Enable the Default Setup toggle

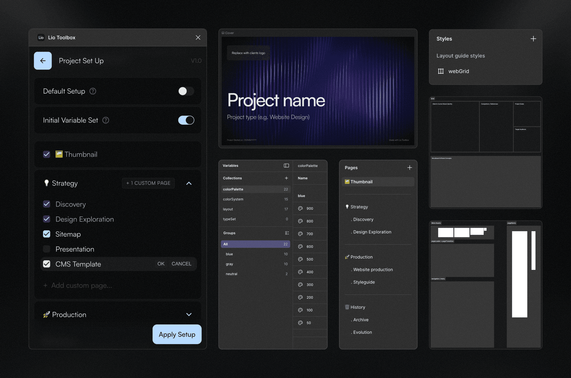186,91
